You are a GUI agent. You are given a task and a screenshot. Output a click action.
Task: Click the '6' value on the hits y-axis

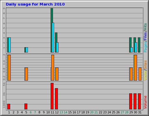point(4,23)
